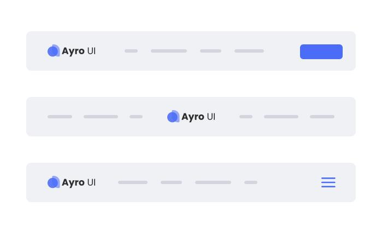Open the hamburger menu in the bottom navbar
This screenshot has height=235, width=382.
point(328,182)
